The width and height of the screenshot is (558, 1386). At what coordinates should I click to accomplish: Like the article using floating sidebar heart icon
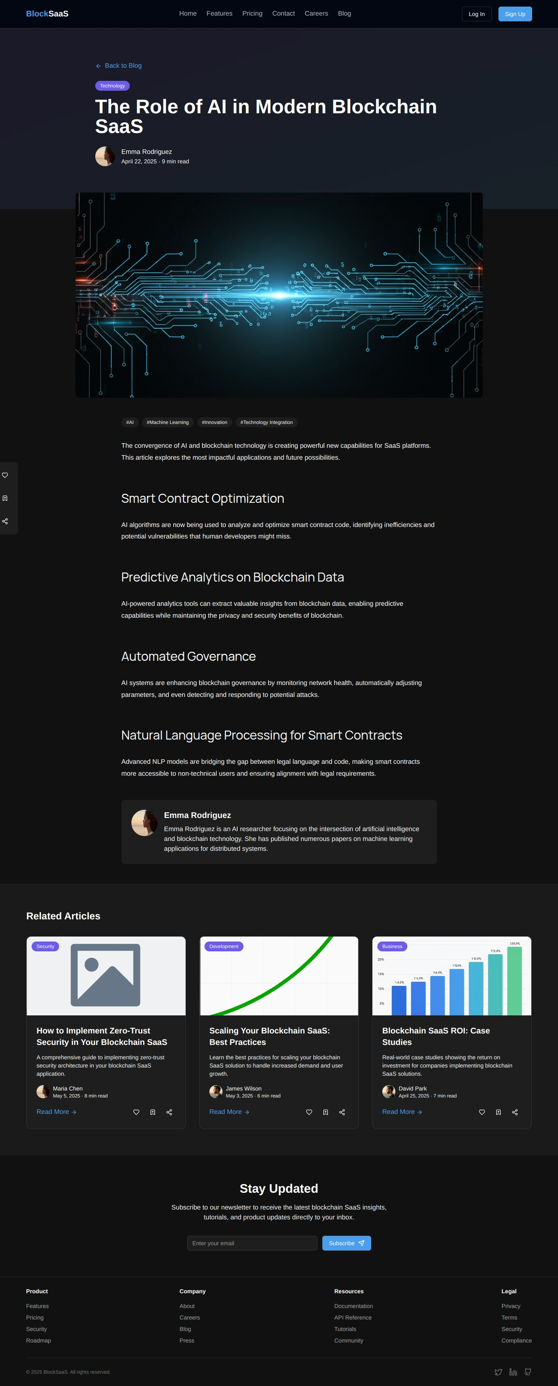(5, 475)
